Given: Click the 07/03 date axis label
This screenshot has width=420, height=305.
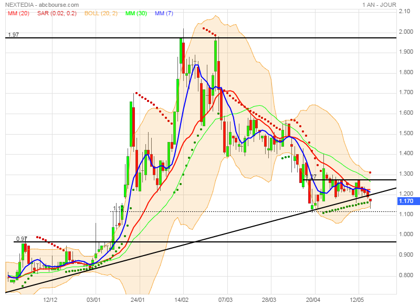Looking at the screenshot, I should click(x=226, y=300).
